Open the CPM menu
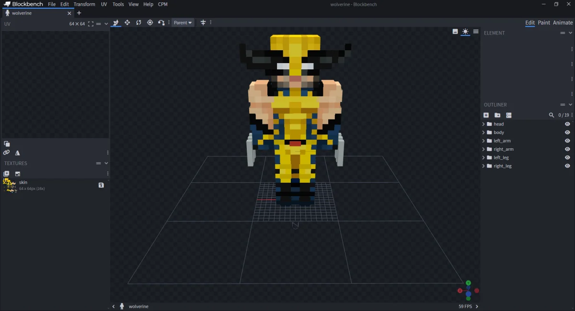This screenshot has width=575, height=311. coord(162,4)
